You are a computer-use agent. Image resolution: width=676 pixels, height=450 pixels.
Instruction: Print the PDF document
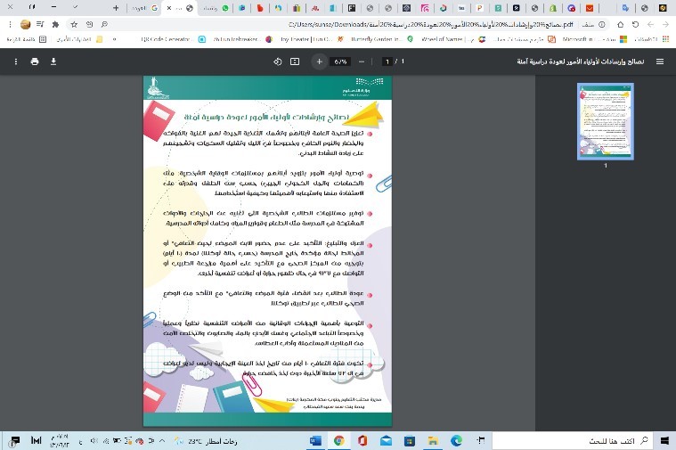tap(35, 61)
